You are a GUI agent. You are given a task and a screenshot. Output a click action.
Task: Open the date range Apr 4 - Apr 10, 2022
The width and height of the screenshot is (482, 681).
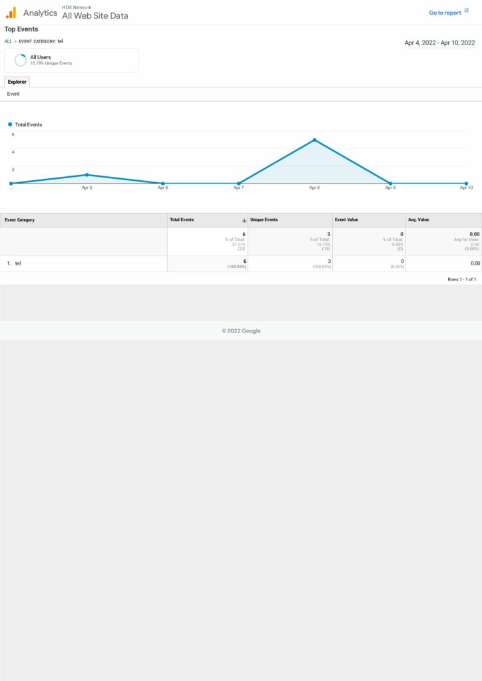coord(439,43)
